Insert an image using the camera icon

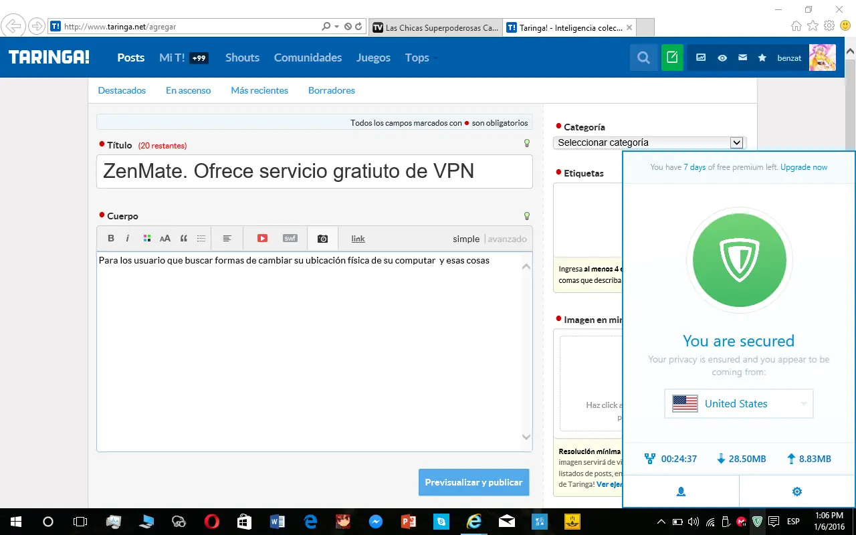pos(322,239)
